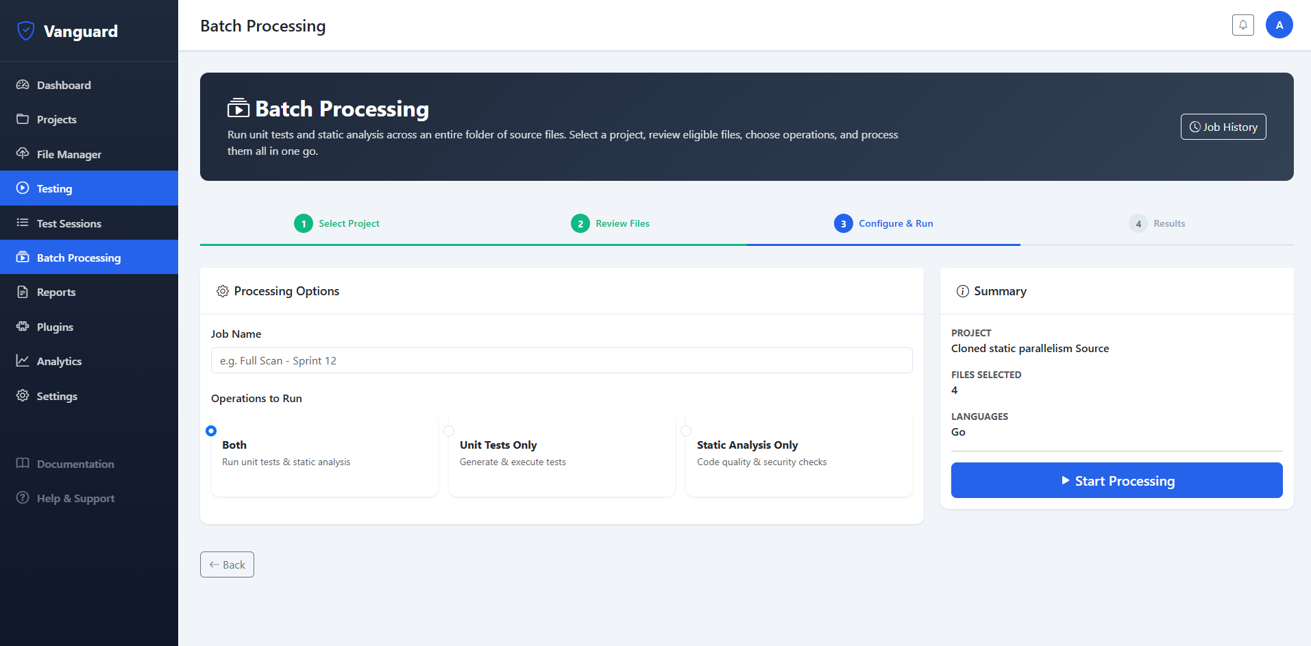
Task: Open Reports in the sidebar
Action: (56, 292)
